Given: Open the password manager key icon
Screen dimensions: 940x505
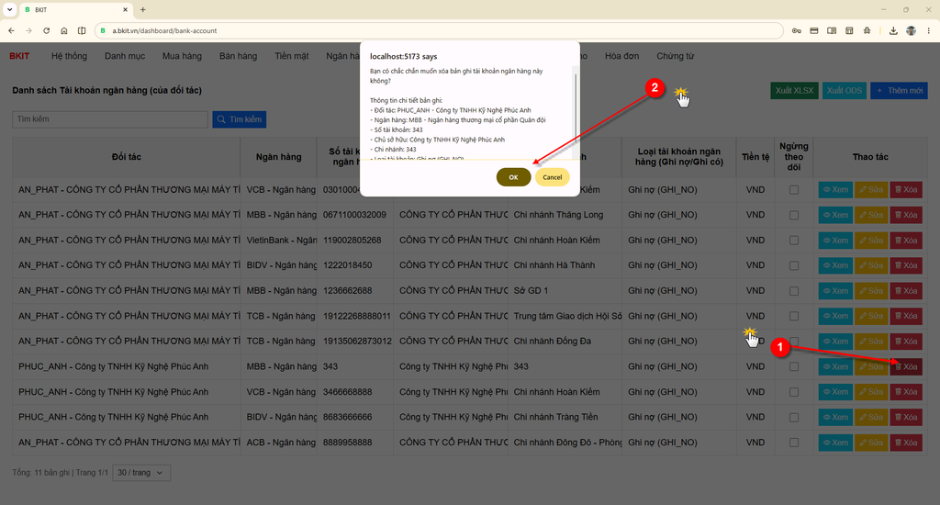Looking at the screenshot, I should pyautogui.click(x=796, y=30).
